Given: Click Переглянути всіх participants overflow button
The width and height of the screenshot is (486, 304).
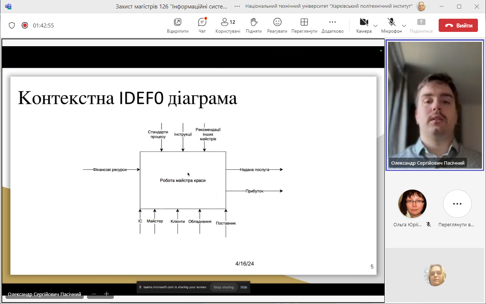Looking at the screenshot, I should pos(457,204).
